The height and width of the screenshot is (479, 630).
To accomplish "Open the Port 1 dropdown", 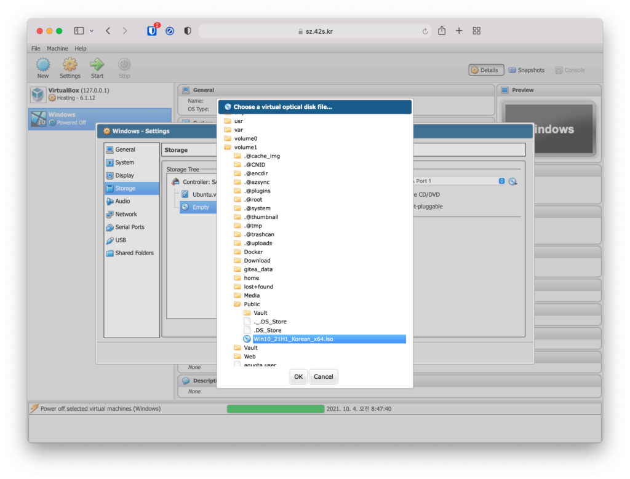I will coord(501,181).
